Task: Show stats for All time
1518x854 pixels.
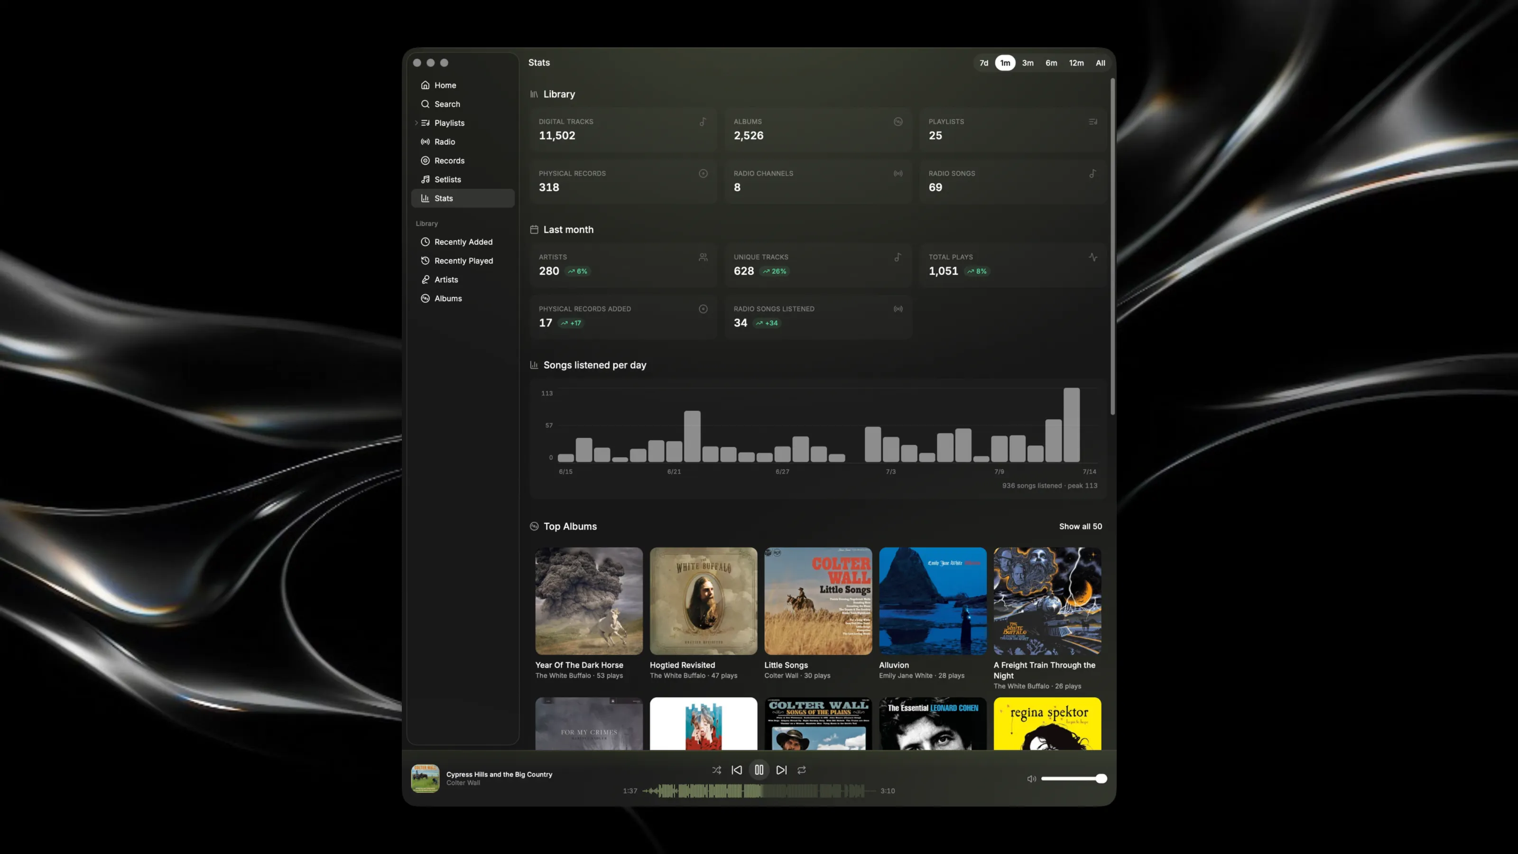Action: (1100, 63)
